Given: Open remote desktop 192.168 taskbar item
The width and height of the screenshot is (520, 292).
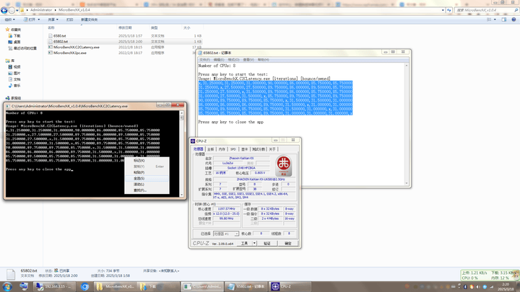Looking at the screenshot, I should pos(55,286).
